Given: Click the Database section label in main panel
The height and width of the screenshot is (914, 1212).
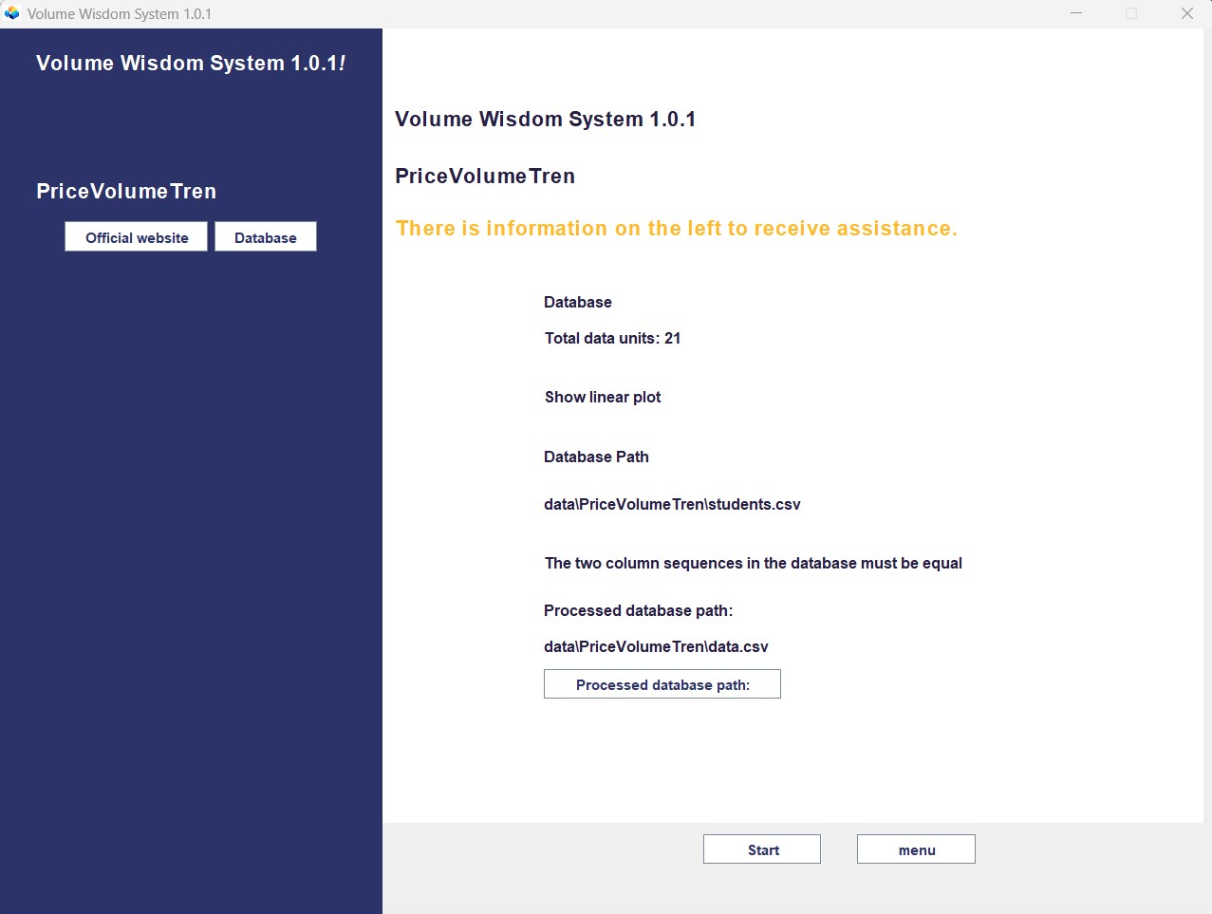Looking at the screenshot, I should pyautogui.click(x=578, y=302).
